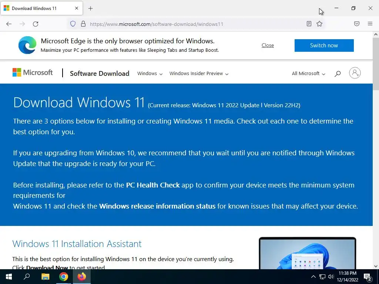
Task: Open the taskbar clock and date
Action: [x=347, y=277]
